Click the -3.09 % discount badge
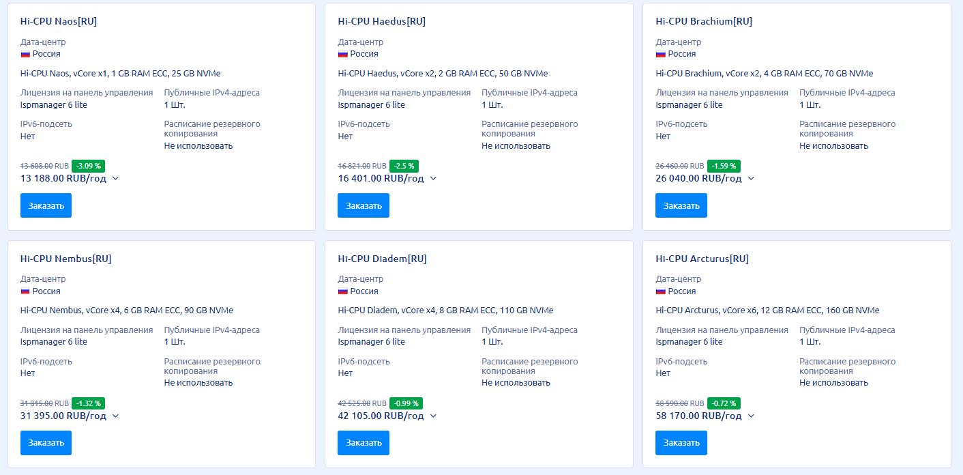The height and width of the screenshot is (475, 963). click(x=88, y=166)
